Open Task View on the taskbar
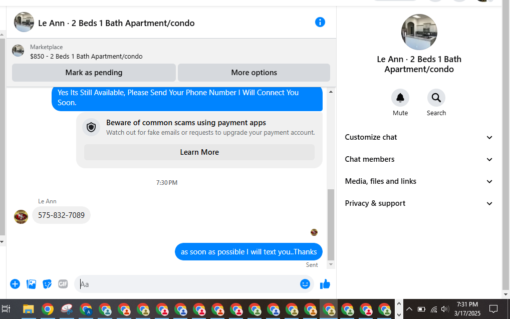 click(6, 309)
